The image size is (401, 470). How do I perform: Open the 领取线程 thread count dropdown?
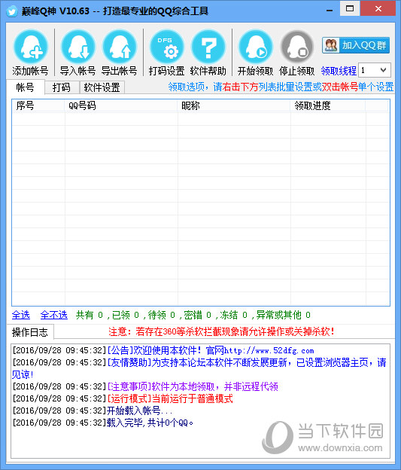(375, 71)
